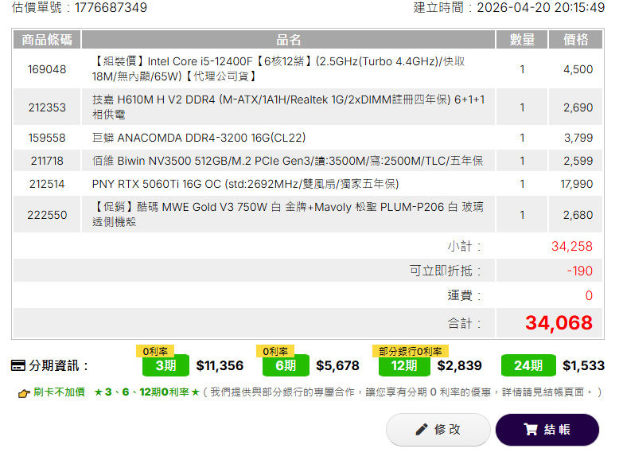The width and height of the screenshot is (619, 468).
Task: Click price 2,599 of the SSD
Action: point(578,161)
